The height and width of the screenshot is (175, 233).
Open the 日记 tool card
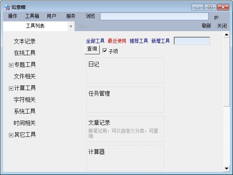click(125, 70)
